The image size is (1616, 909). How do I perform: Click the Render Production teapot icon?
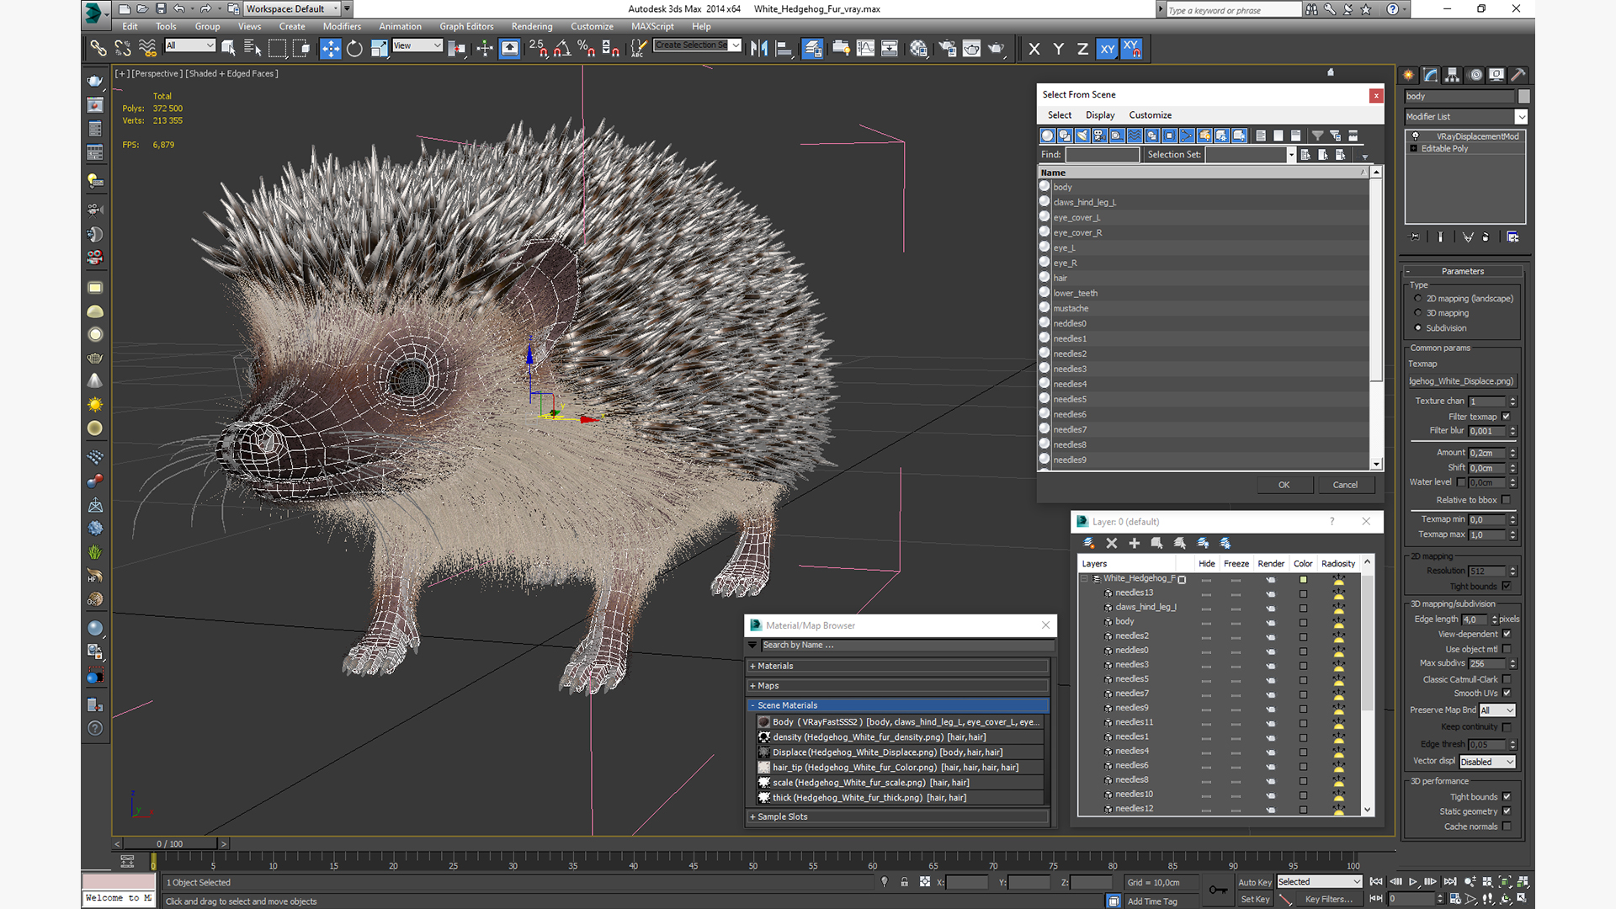(996, 48)
